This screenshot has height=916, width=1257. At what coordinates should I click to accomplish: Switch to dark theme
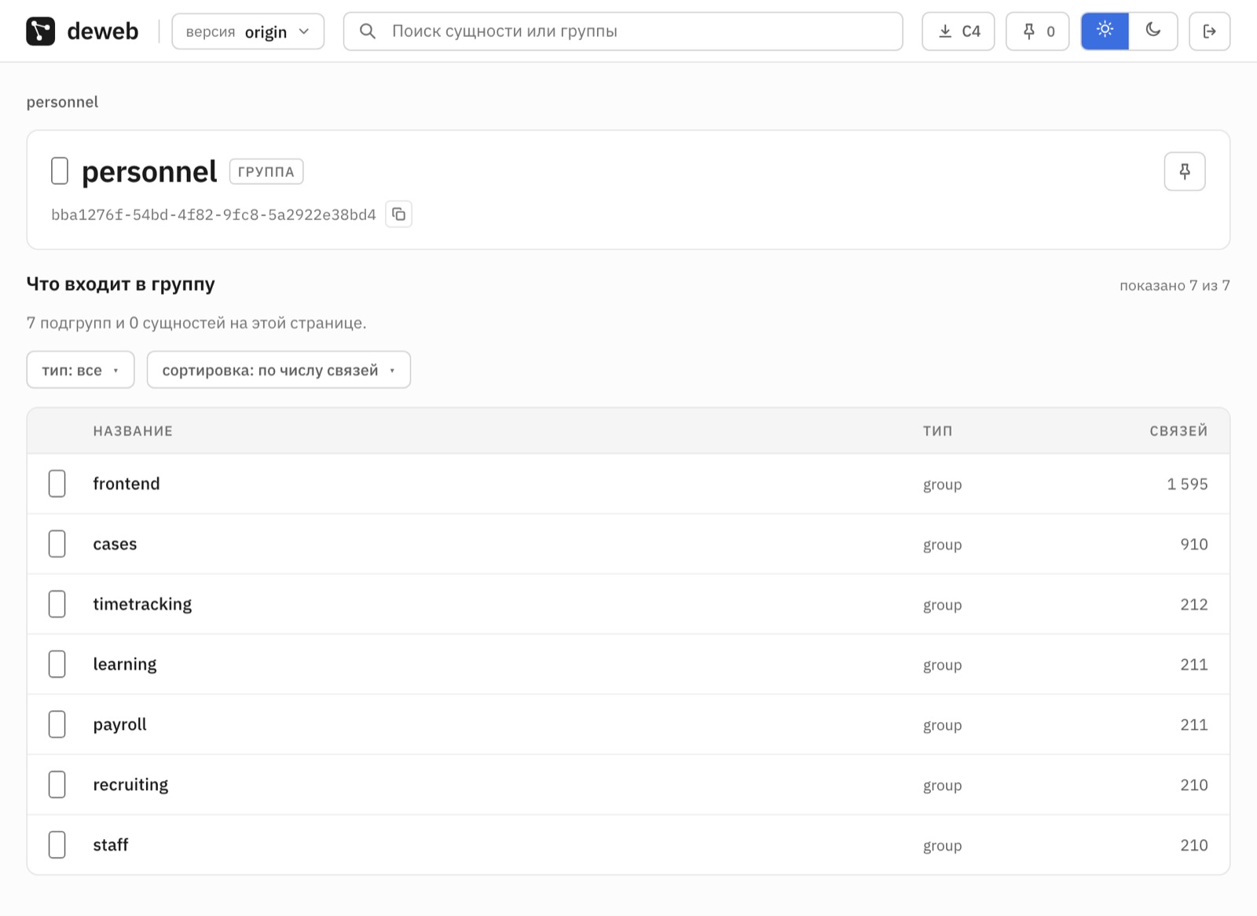tap(1153, 31)
